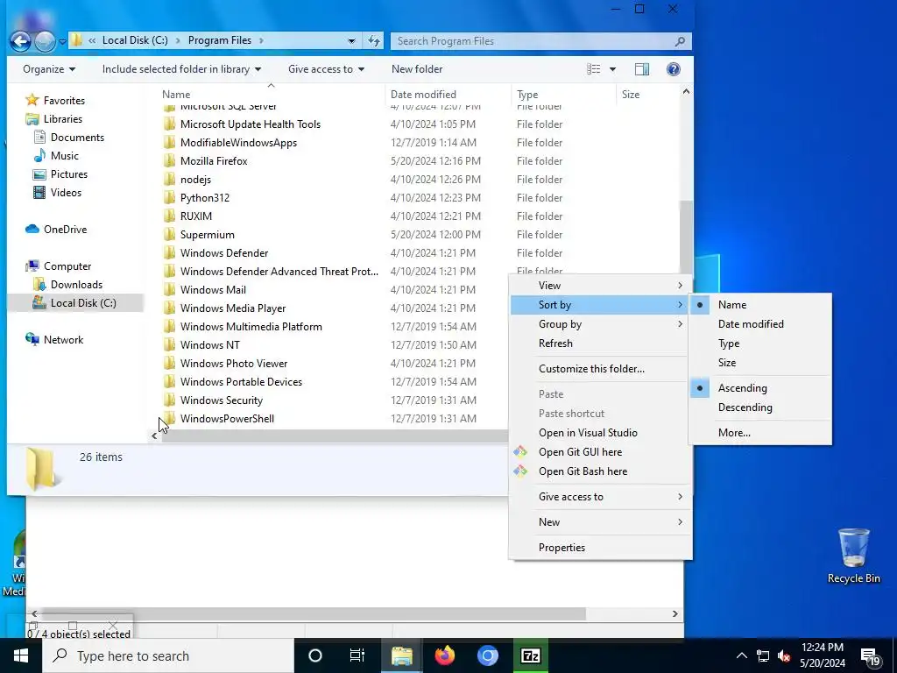Open the address bar history dropdown arrow
Viewport: 897px width, 673px height.
coord(351,41)
